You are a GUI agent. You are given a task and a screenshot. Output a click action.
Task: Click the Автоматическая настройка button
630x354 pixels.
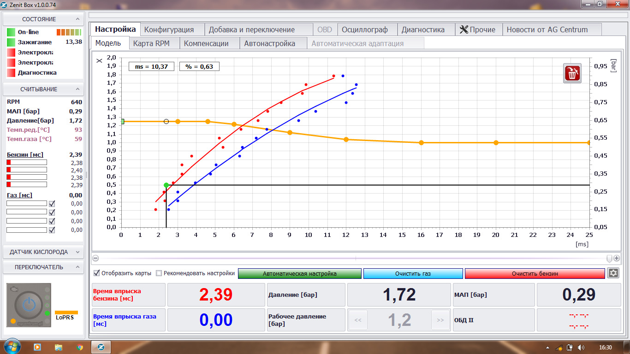pyautogui.click(x=299, y=273)
